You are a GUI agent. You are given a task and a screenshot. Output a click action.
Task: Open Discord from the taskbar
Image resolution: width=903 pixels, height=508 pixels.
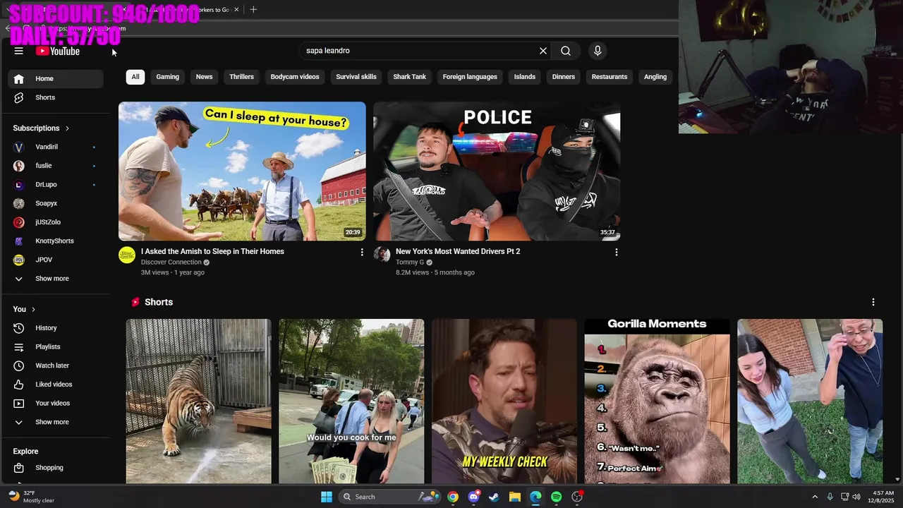(x=473, y=497)
